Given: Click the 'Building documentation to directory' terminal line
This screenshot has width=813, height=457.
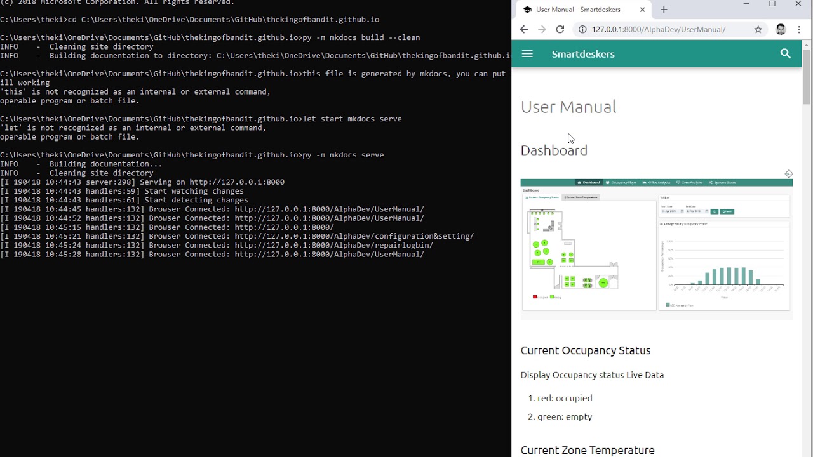Looking at the screenshot, I should pyautogui.click(x=255, y=56).
